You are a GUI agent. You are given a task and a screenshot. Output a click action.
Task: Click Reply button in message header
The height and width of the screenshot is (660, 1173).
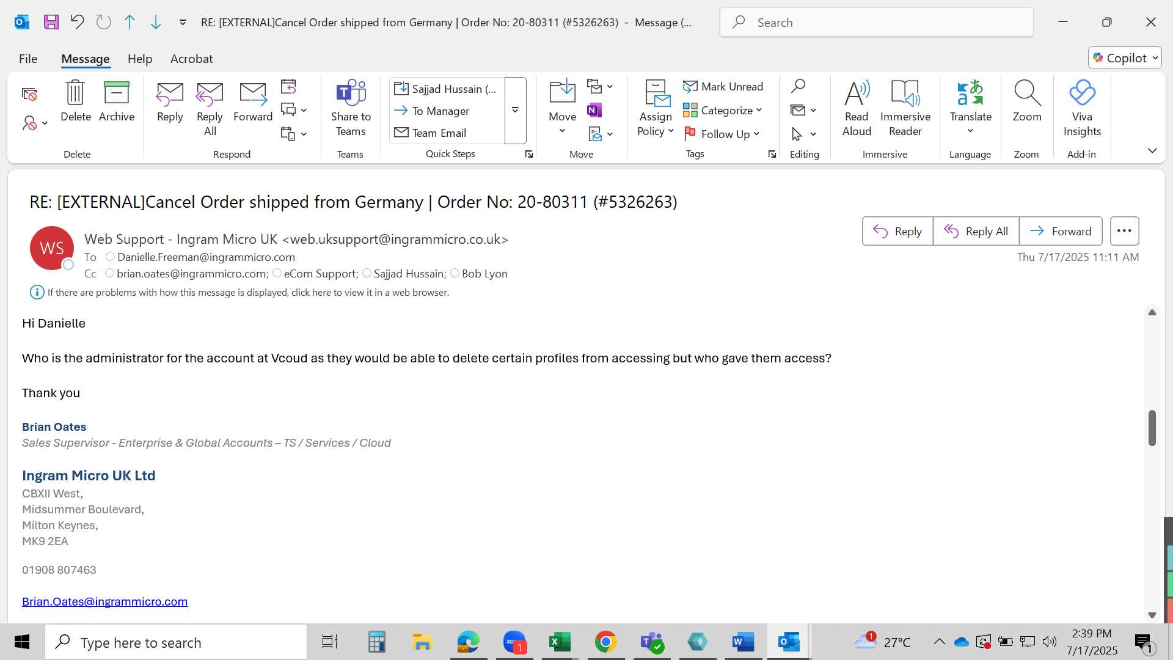pos(897,231)
